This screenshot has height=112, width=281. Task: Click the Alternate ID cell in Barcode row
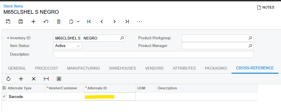click(x=110, y=97)
